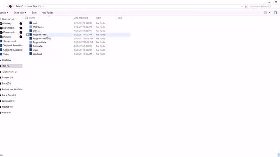Click the Program Files folder icon
The width and height of the screenshot is (280, 157).
[x=31, y=34]
